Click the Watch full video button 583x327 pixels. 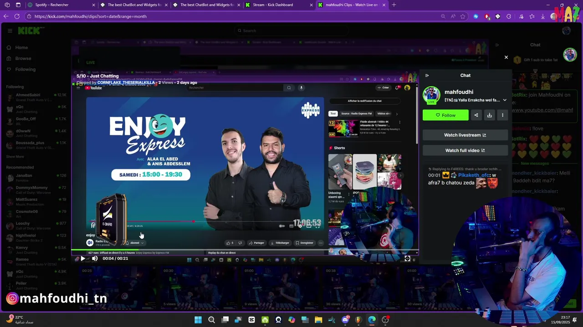point(465,150)
